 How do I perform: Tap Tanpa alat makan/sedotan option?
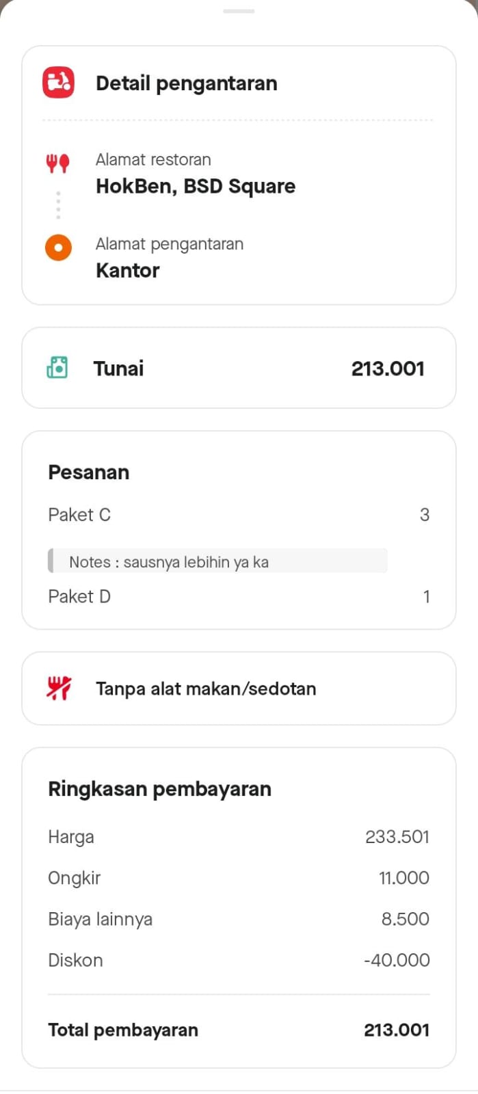tap(206, 689)
